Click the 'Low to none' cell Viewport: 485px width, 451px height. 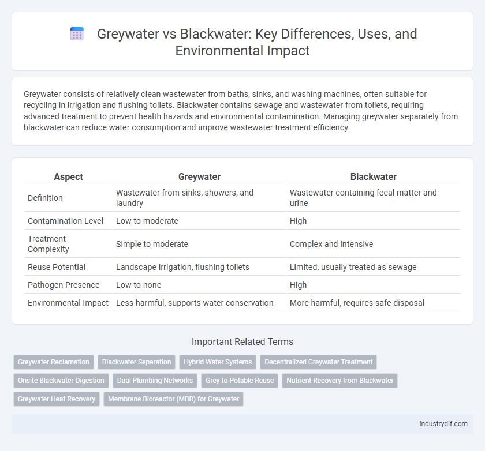tap(200, 285)
